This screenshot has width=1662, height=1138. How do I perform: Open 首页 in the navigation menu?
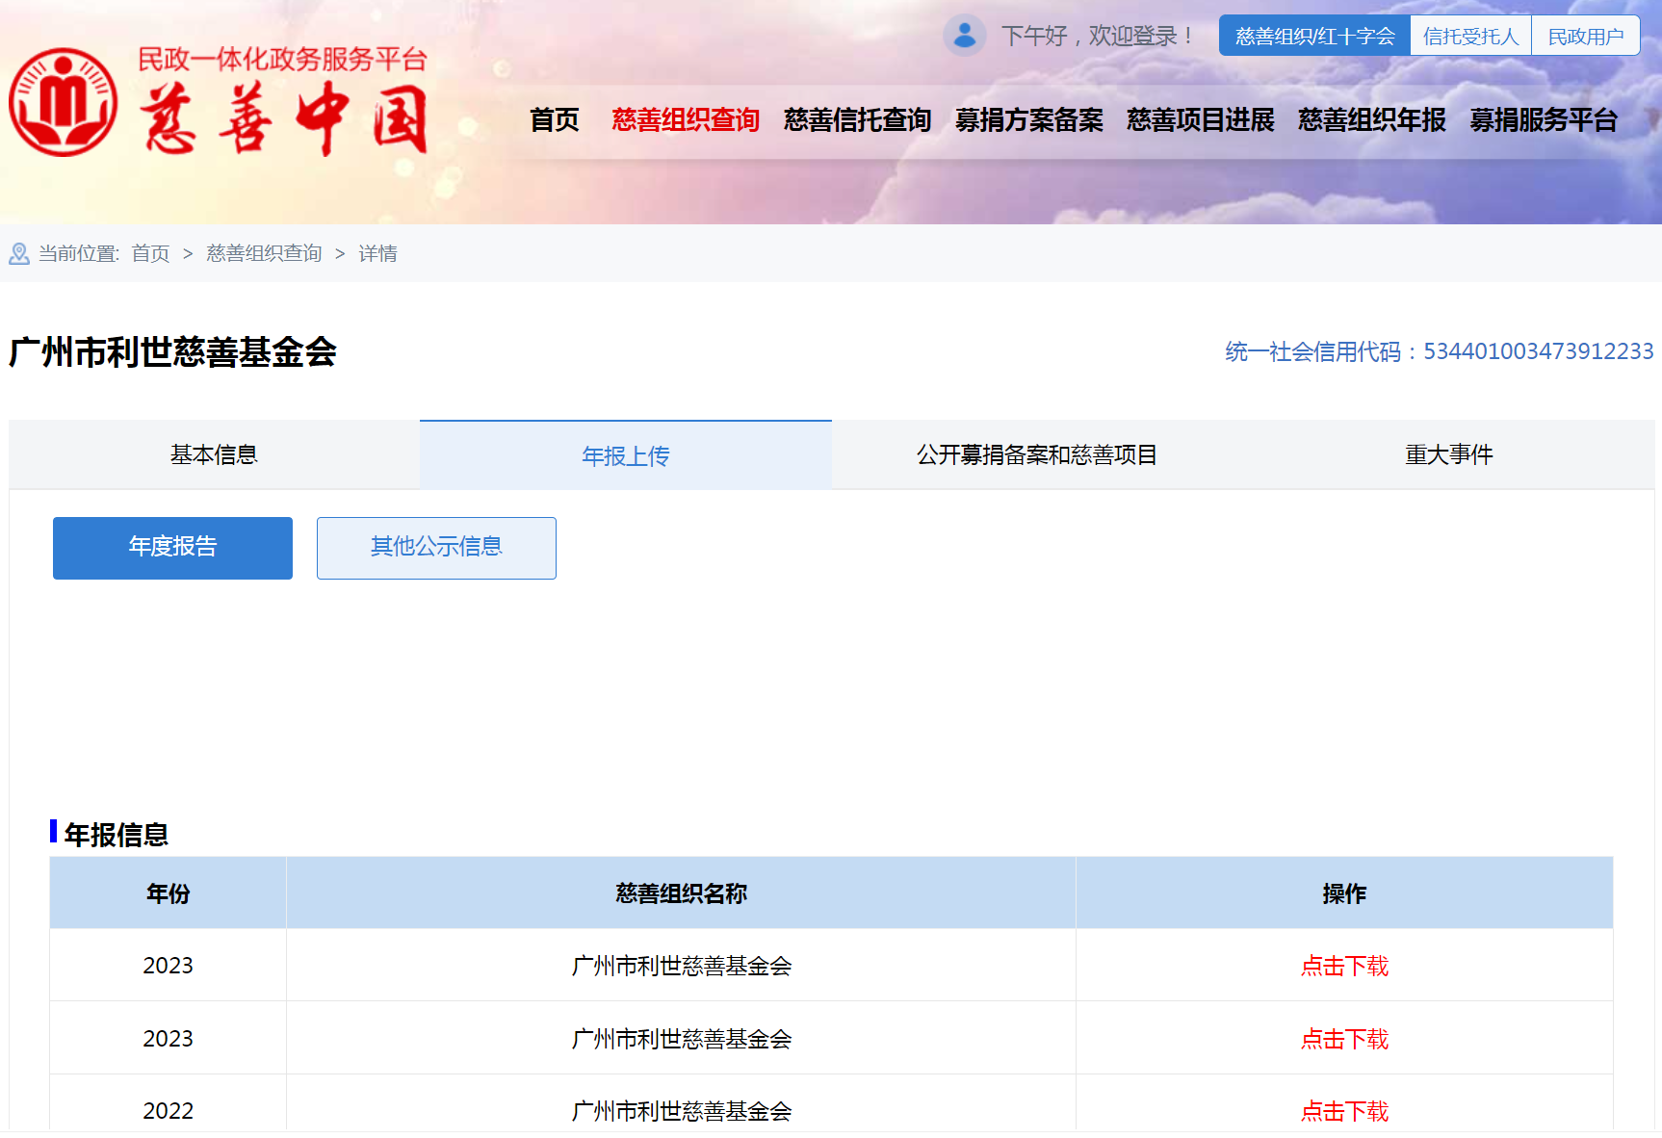coord(555,119)
